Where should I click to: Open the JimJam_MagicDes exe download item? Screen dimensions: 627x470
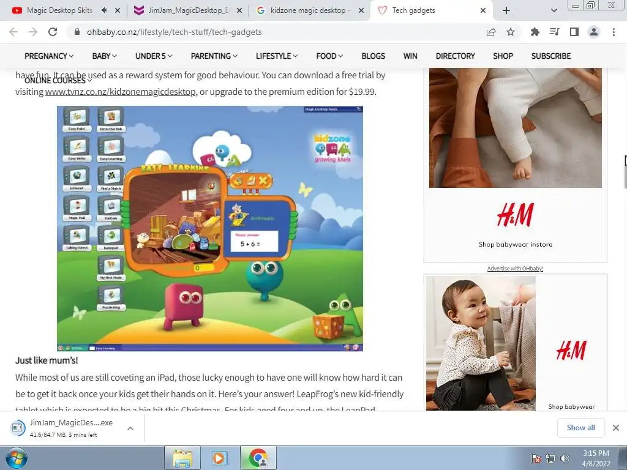(64, 428)
